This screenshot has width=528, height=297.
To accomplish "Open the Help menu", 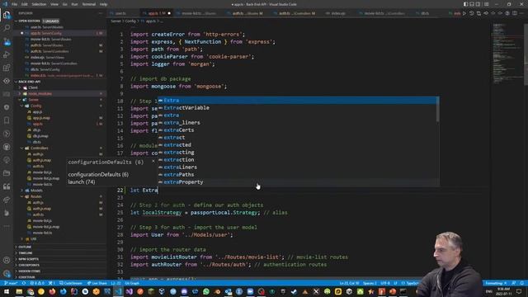I will [x=104, y=4].
